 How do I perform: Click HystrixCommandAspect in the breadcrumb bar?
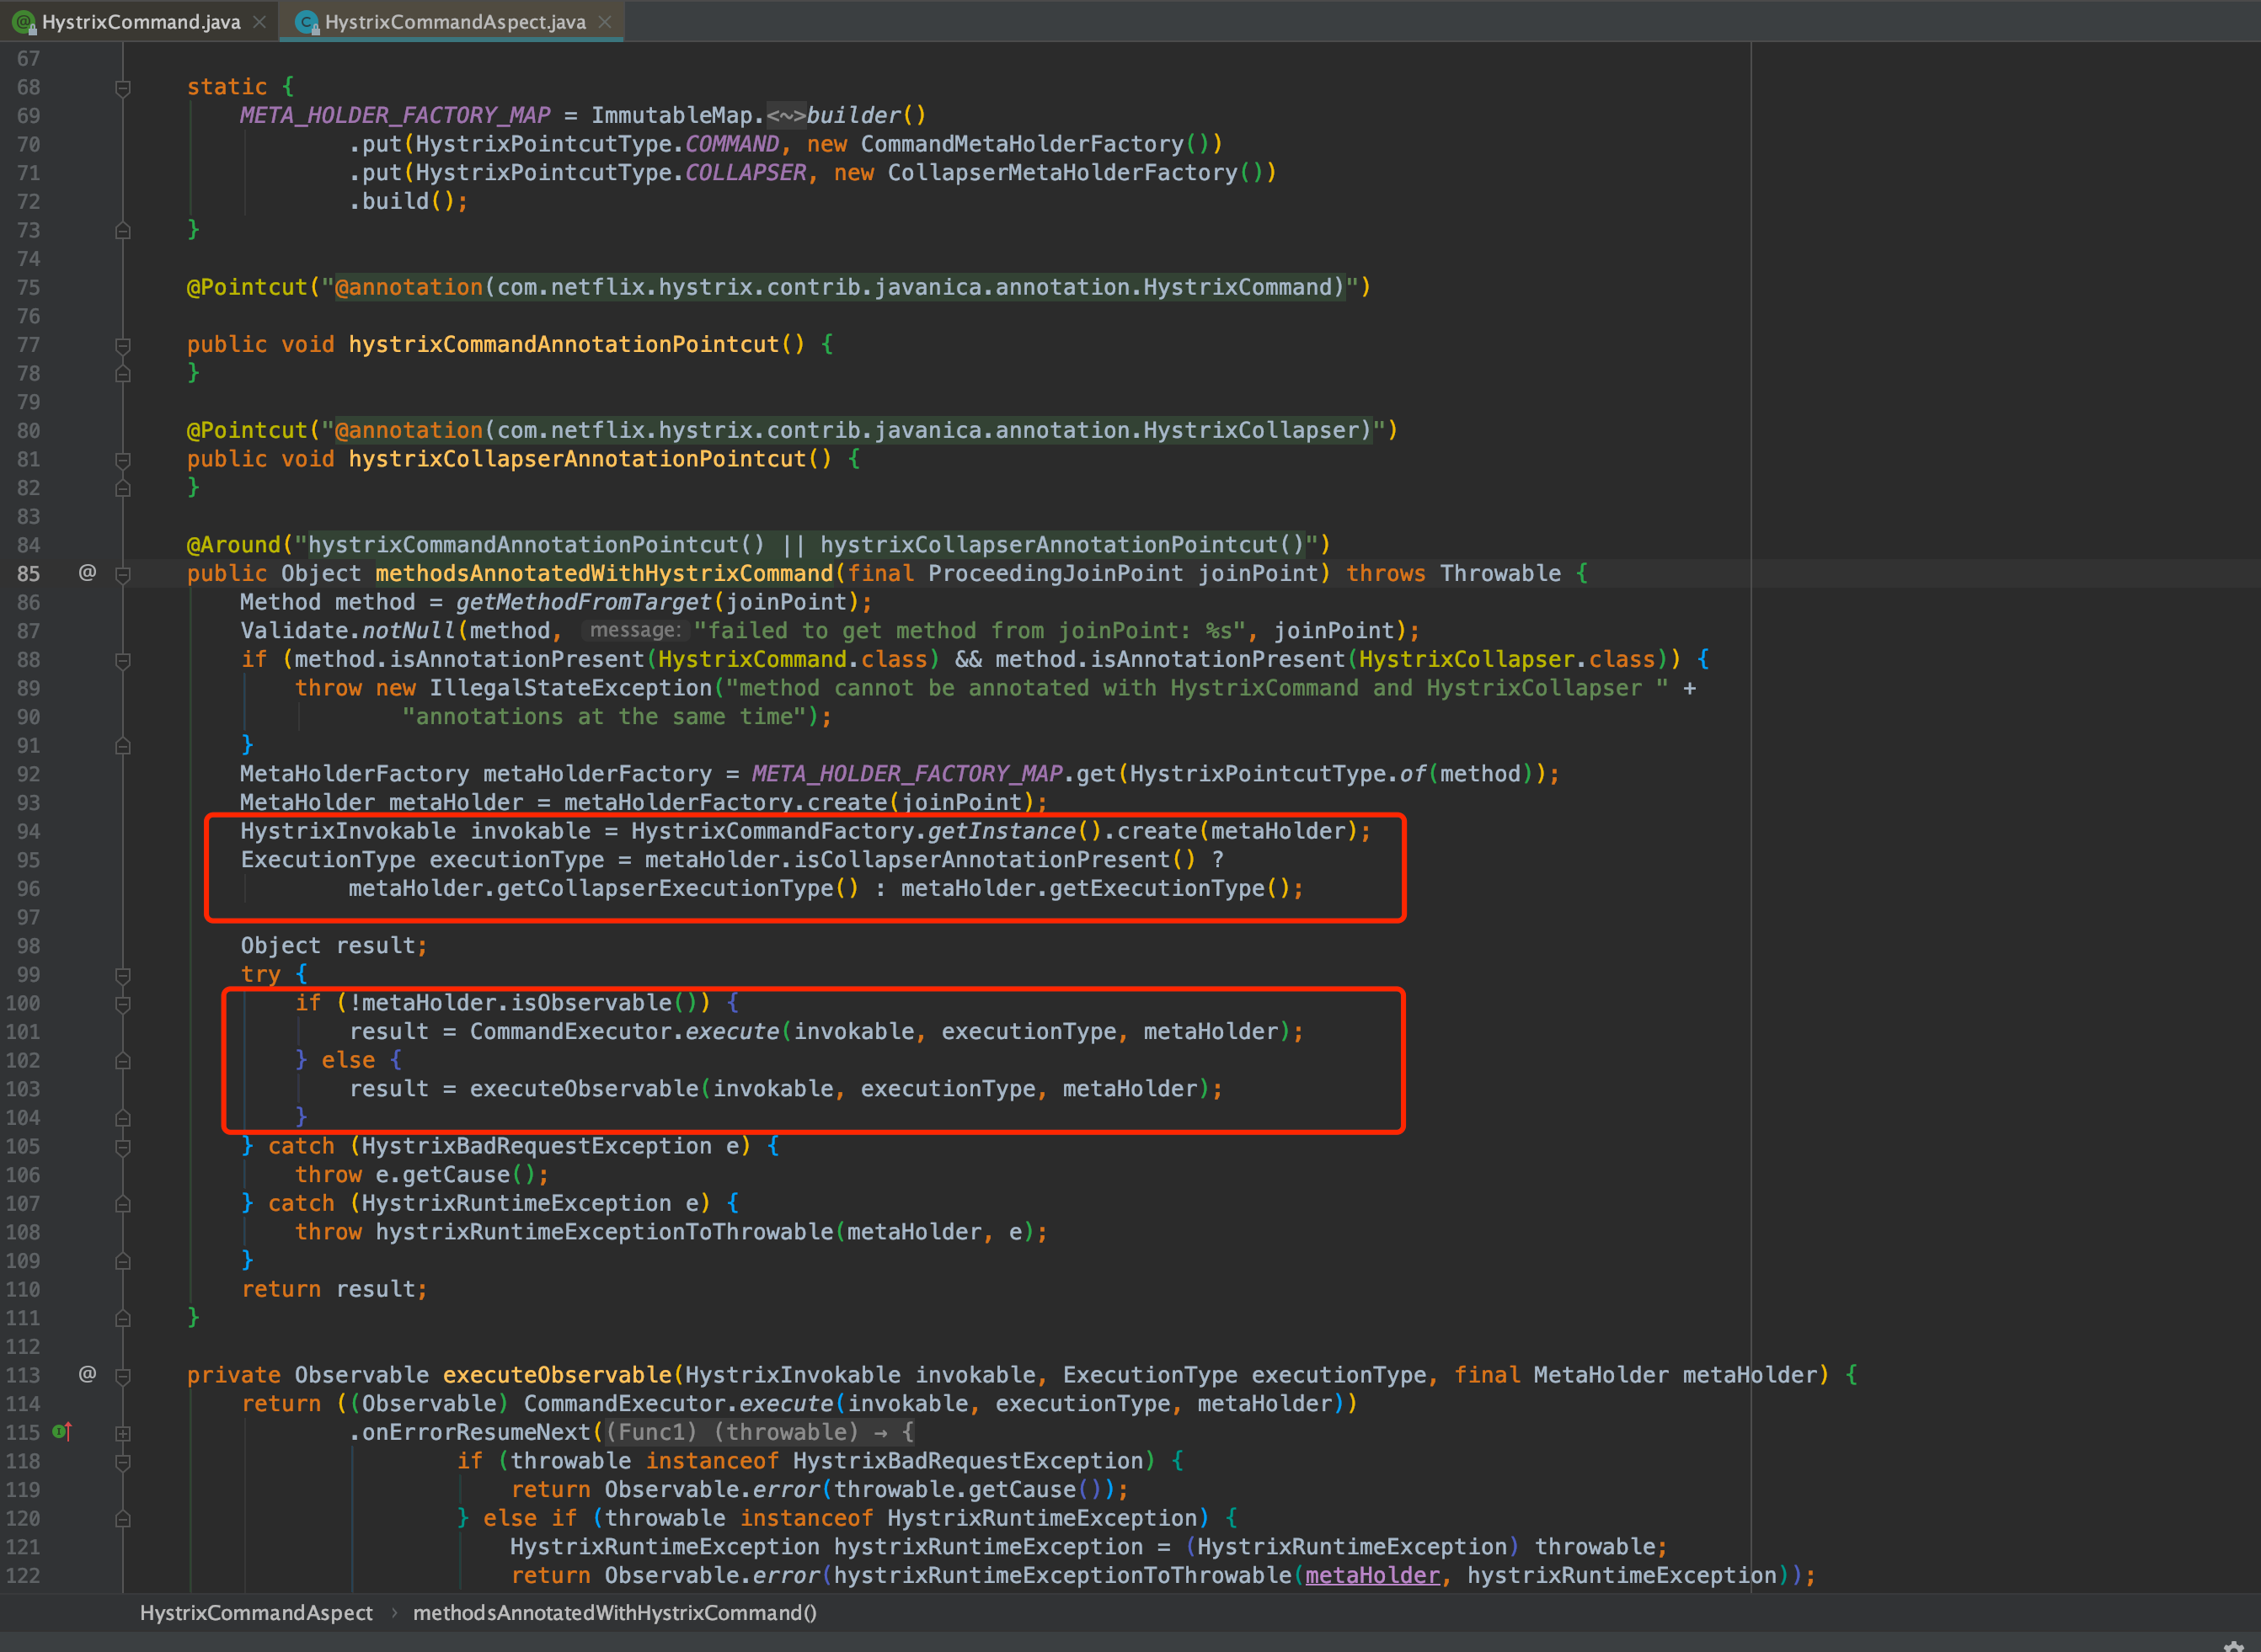[256, 1612]
